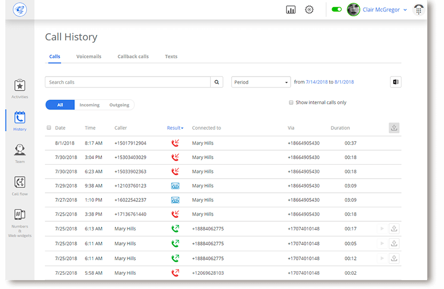
Task: Click voicemail icon for +16022542237
Action: tap(175, 200)
